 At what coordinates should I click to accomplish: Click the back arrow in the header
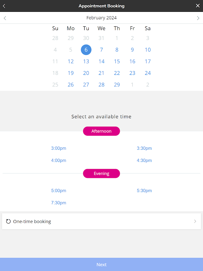pyautogui.click(x=4, y=6)
